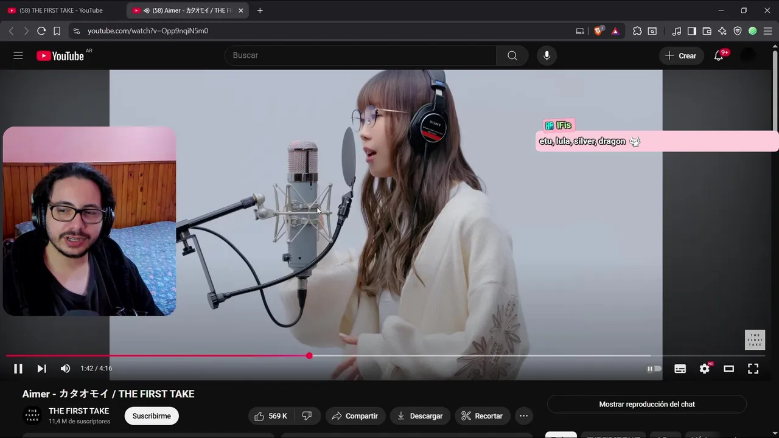This screenshot has height=438, width=779.
Task: Go to the YouTube home logo
Action: 60,56
